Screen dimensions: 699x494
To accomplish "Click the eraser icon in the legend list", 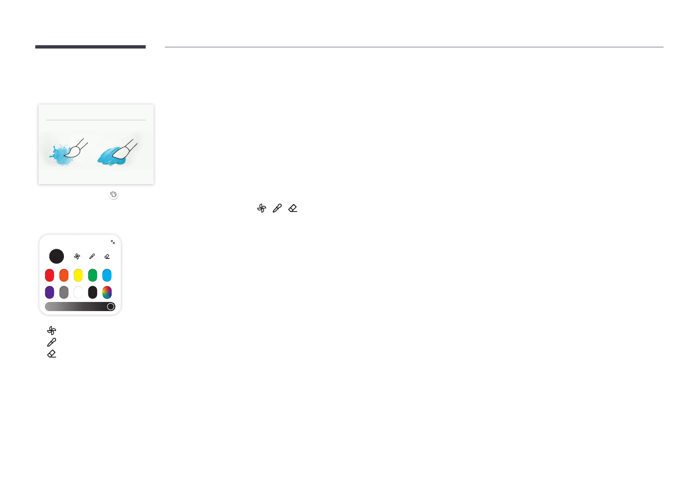I will coord(51,354).
